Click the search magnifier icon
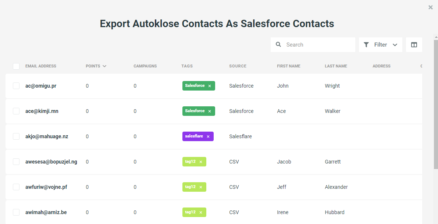Image resolution: width=438 pixels, height=224 pixels. [x=278, y=45]
